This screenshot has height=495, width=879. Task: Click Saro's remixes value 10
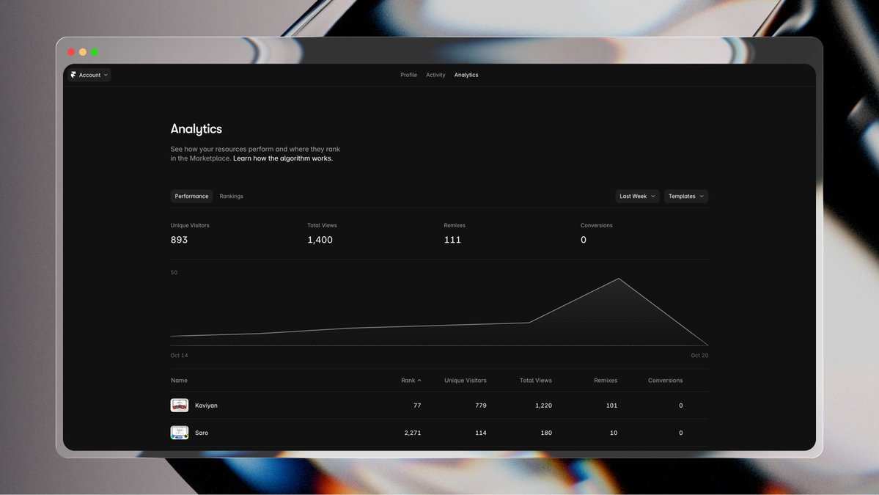tap(614, 433)
